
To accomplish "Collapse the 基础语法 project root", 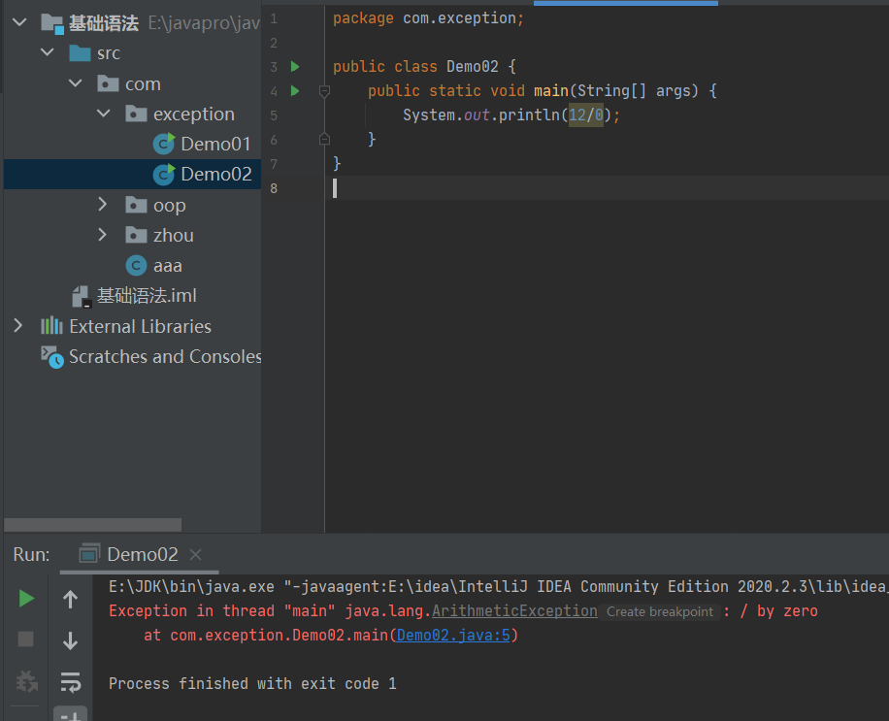I will tap(19, 22).
